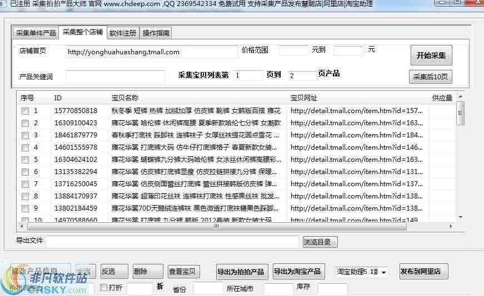This screenshot has height=296, width=484.
Task: Click the 反选 button
Action: click(114, 272)
